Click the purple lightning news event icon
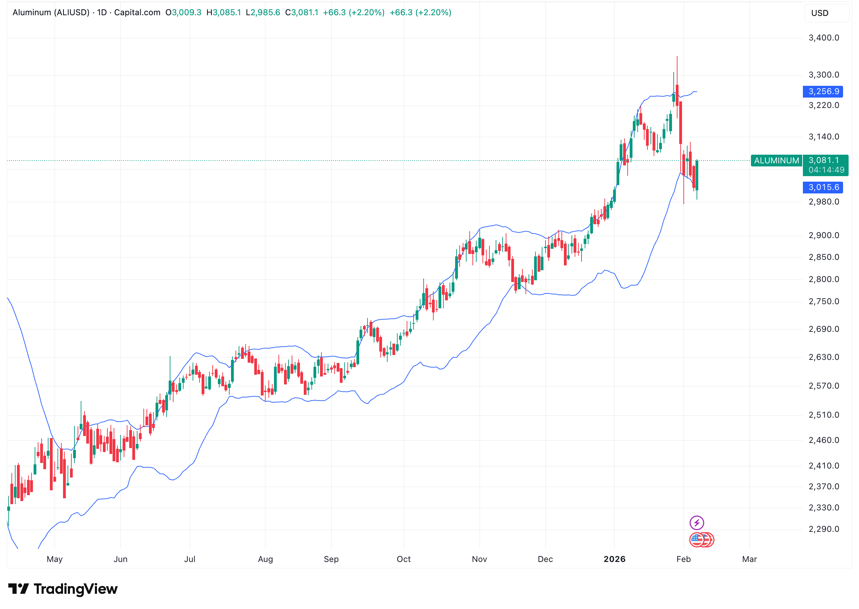859x609 pixels. (x=697, y=522)
